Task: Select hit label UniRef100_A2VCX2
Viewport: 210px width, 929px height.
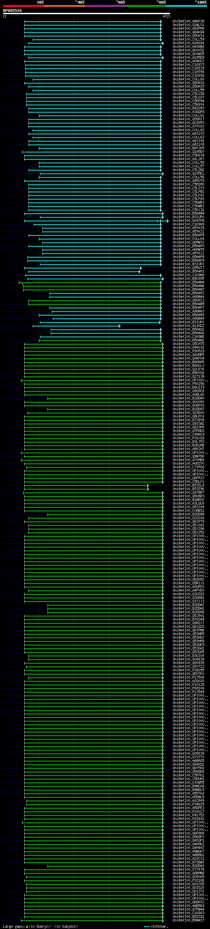Action: click(188, 858)
